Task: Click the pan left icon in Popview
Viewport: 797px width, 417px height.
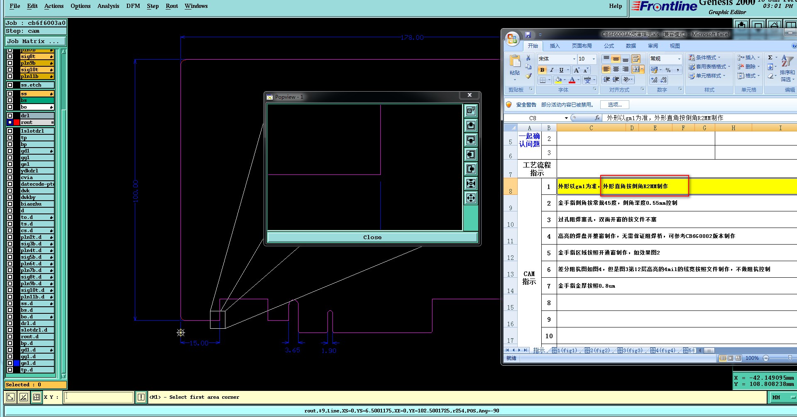Action: tap(471, 155)
